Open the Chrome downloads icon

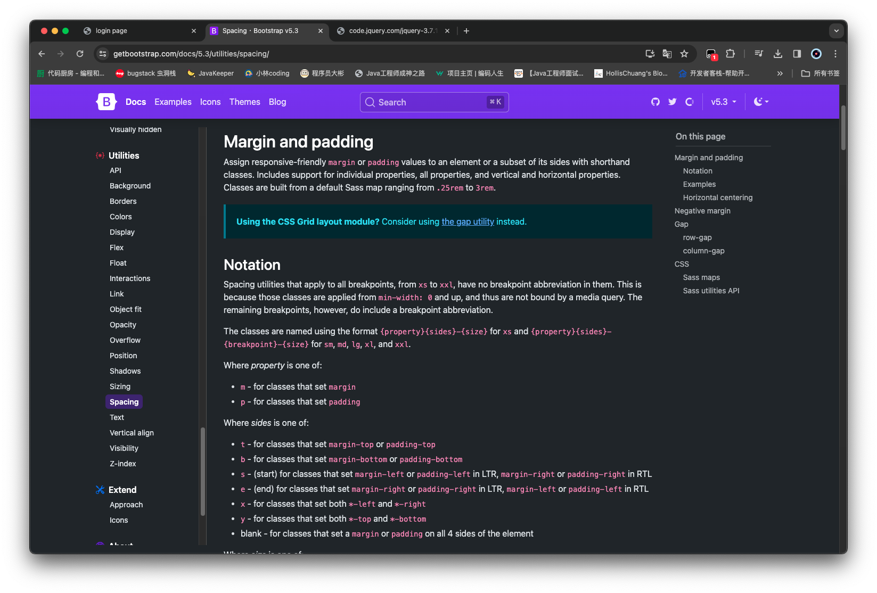pyautogui.click(x=778, y=54)
